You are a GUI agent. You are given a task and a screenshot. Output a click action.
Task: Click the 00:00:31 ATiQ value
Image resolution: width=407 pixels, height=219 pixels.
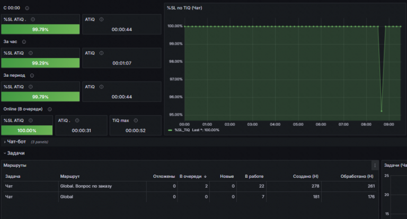(x=81, y=131)
